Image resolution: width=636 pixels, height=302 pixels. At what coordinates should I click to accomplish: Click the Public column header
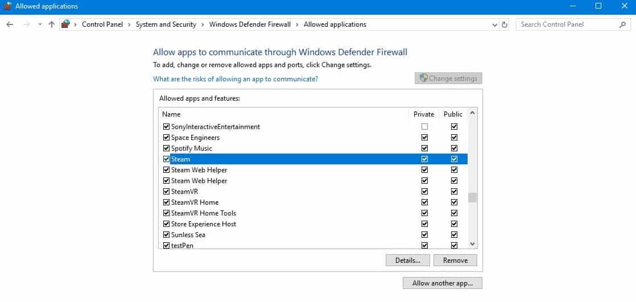coord(453,114)
